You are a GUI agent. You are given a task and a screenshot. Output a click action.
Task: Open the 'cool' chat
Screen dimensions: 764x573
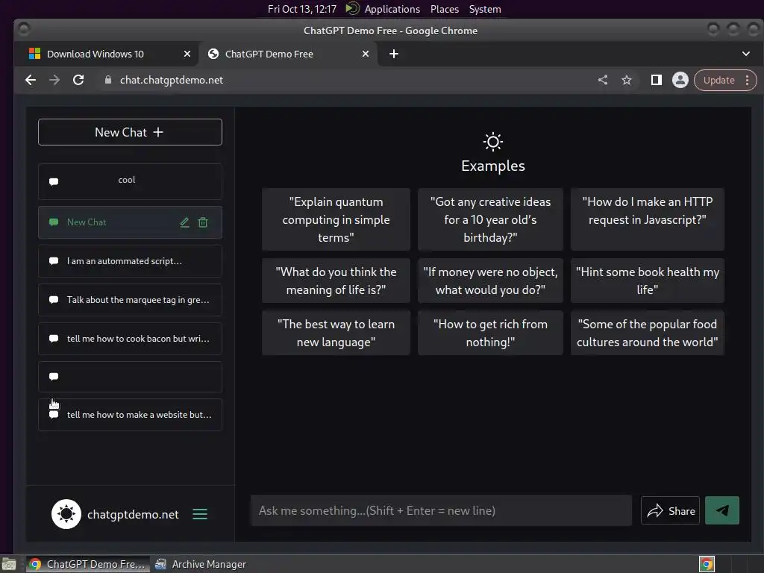(x=130, y=181)
